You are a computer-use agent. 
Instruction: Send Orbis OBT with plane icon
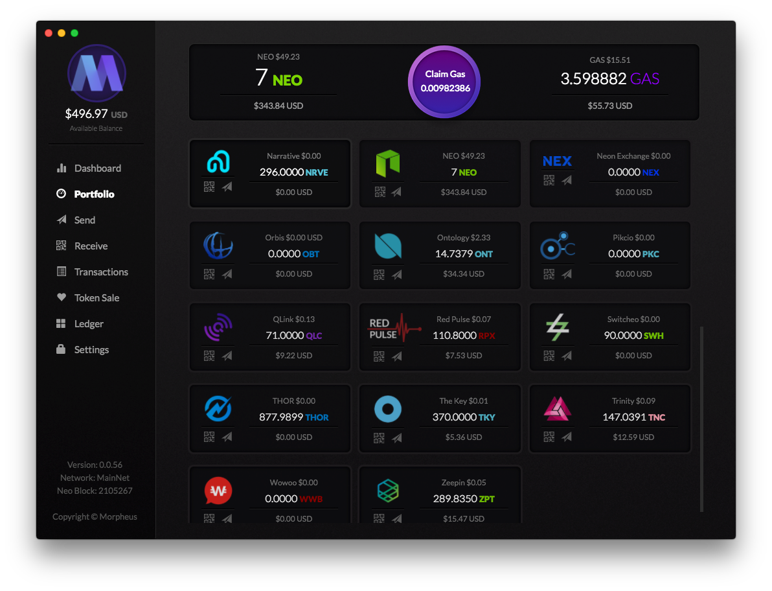coord(227,274)
